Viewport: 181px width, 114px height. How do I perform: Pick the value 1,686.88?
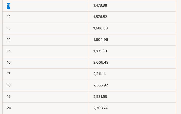click(x=101, y=28)
